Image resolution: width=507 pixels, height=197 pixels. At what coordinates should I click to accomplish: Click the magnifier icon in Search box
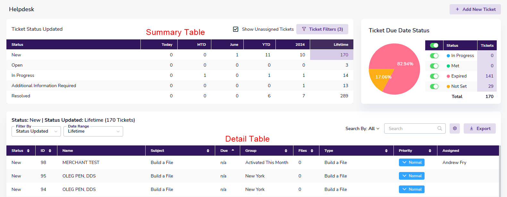coord(440,128)
